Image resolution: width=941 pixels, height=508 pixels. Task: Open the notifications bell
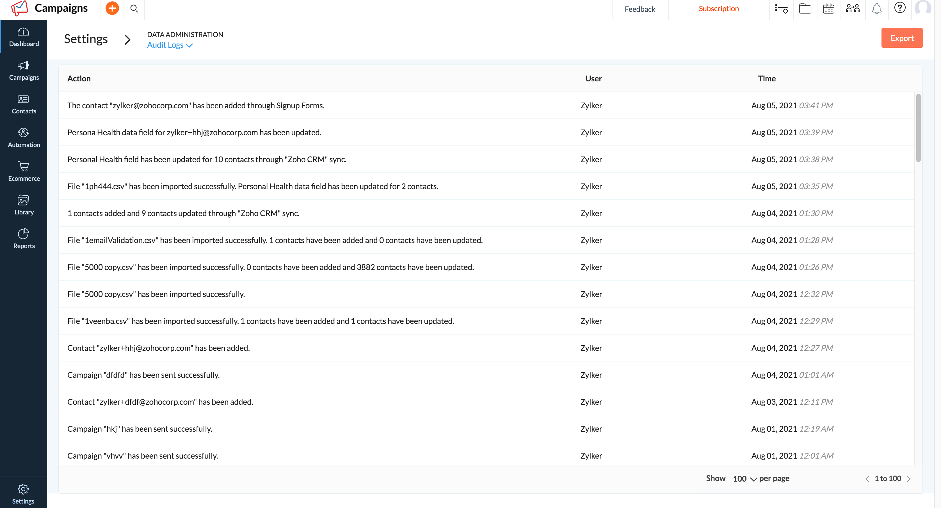point(876,8)
